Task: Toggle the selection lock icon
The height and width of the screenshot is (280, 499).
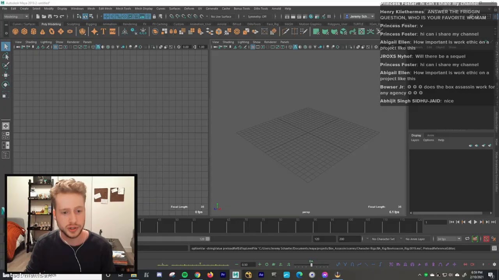Action: [154, 16]
